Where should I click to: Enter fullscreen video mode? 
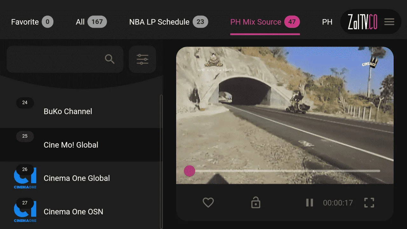click(369, 203)
